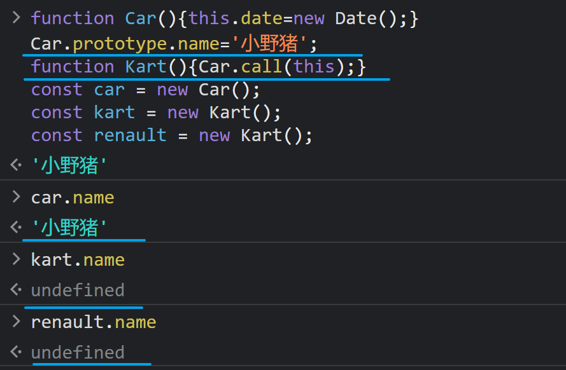Click the undefined result under kart.name

(78, 290)
